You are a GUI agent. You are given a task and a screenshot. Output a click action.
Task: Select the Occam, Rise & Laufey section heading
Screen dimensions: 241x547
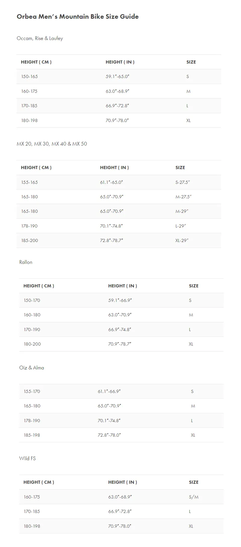point(40,38)
